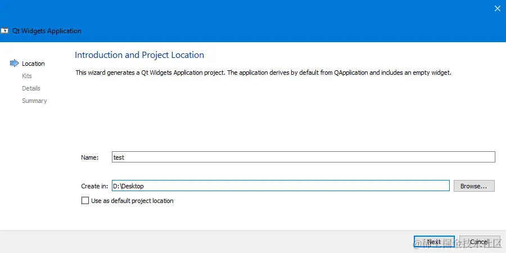Click the Qt Widgets Application title icon

click(4, 31)
